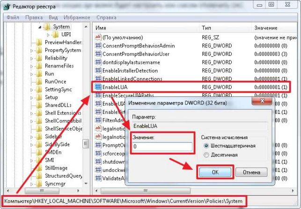Click the RenameFiles folder icon
Viewport: 301px width, 209px height.
pos(38,66)
